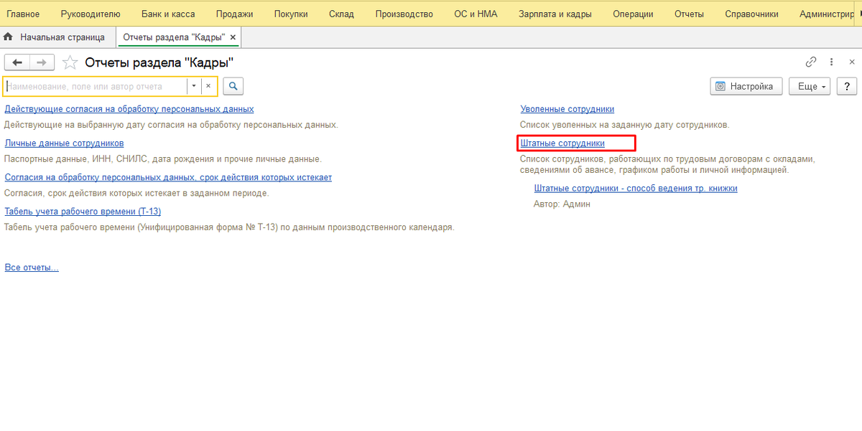Copy link with the chain icon
The width and height of the screenshot is (862, 431).
(811, 62)
